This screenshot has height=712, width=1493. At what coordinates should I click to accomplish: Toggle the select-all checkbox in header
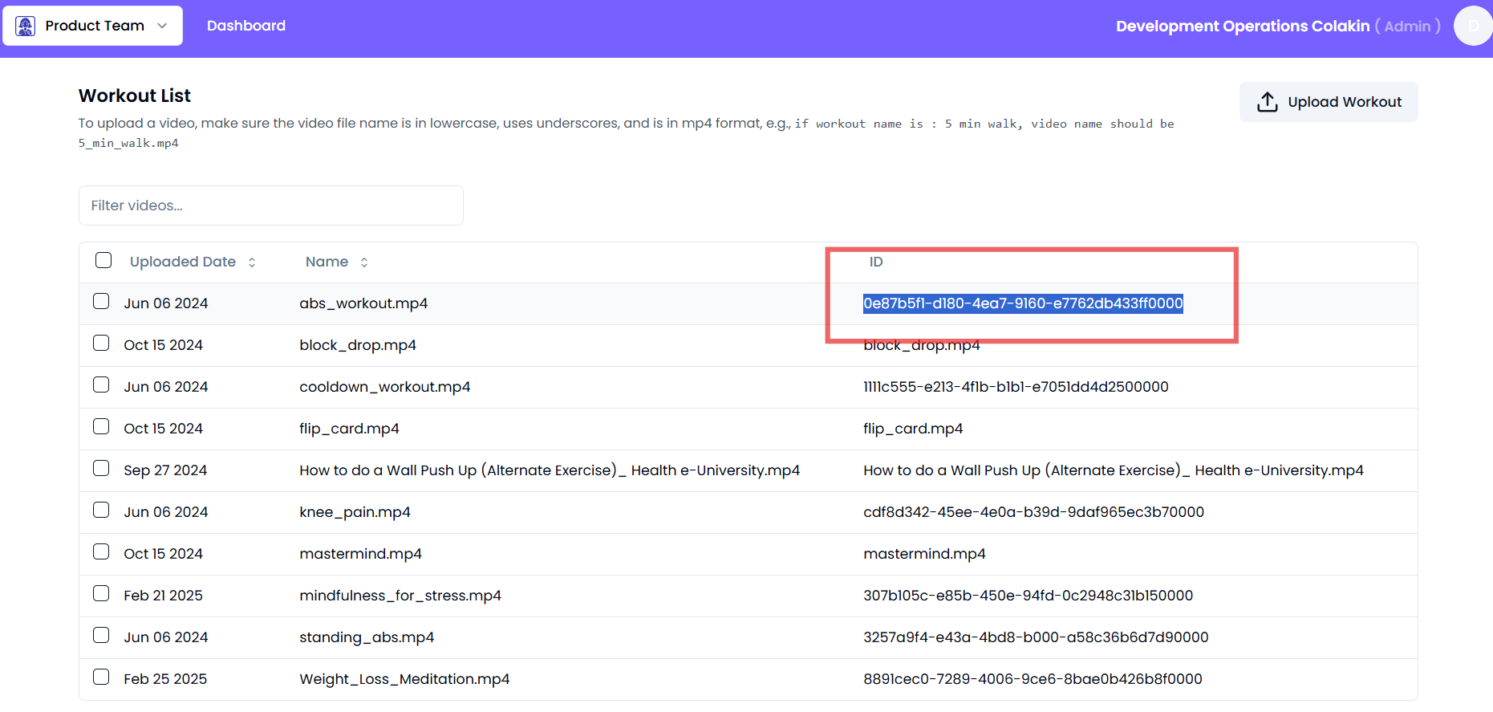[103, 260]
